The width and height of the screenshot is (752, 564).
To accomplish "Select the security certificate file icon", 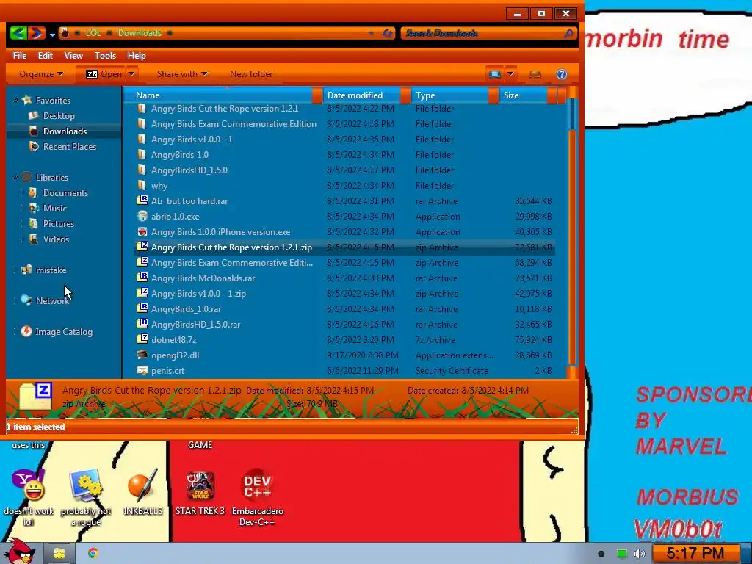I will click(142, 370).
